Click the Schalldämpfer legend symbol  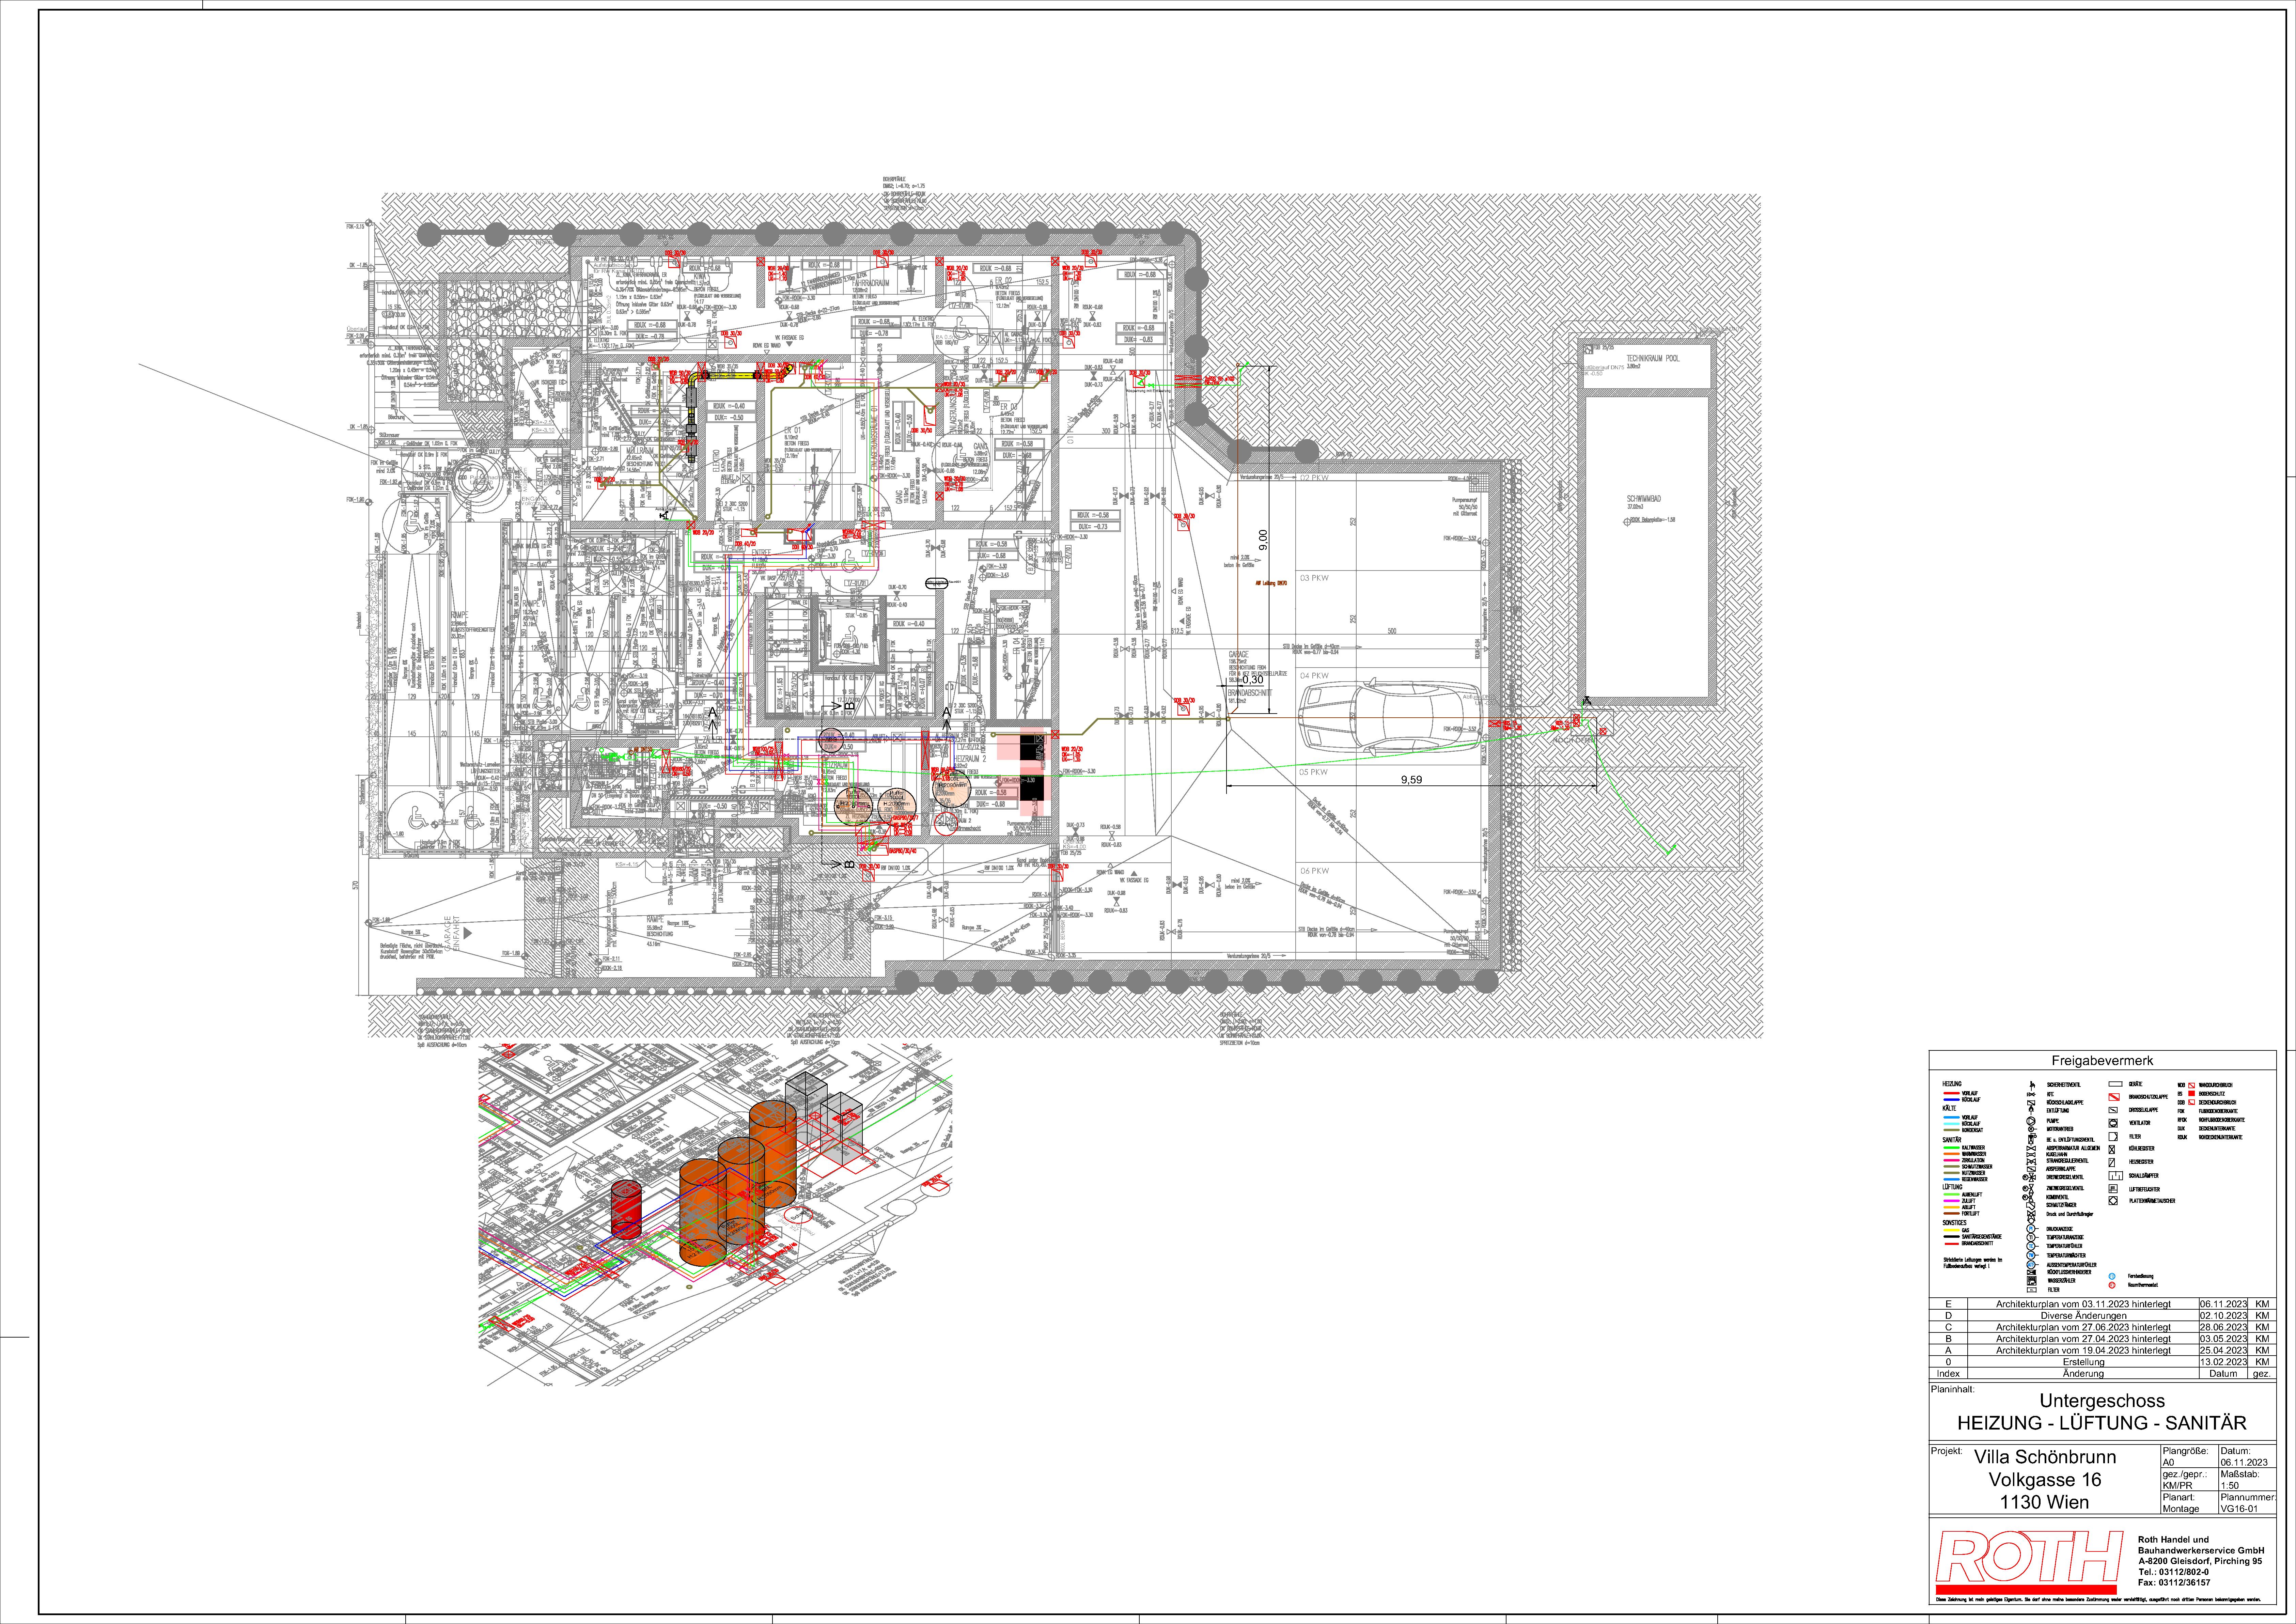(x=2116, y=1176)
